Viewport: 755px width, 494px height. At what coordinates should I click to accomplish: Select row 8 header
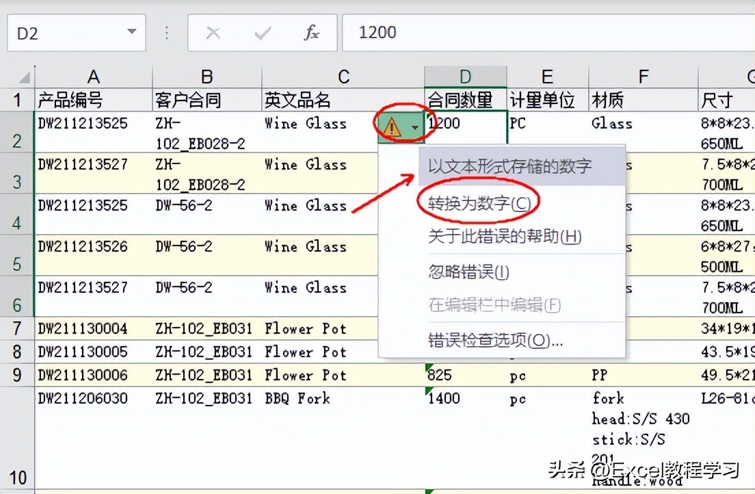17,352
